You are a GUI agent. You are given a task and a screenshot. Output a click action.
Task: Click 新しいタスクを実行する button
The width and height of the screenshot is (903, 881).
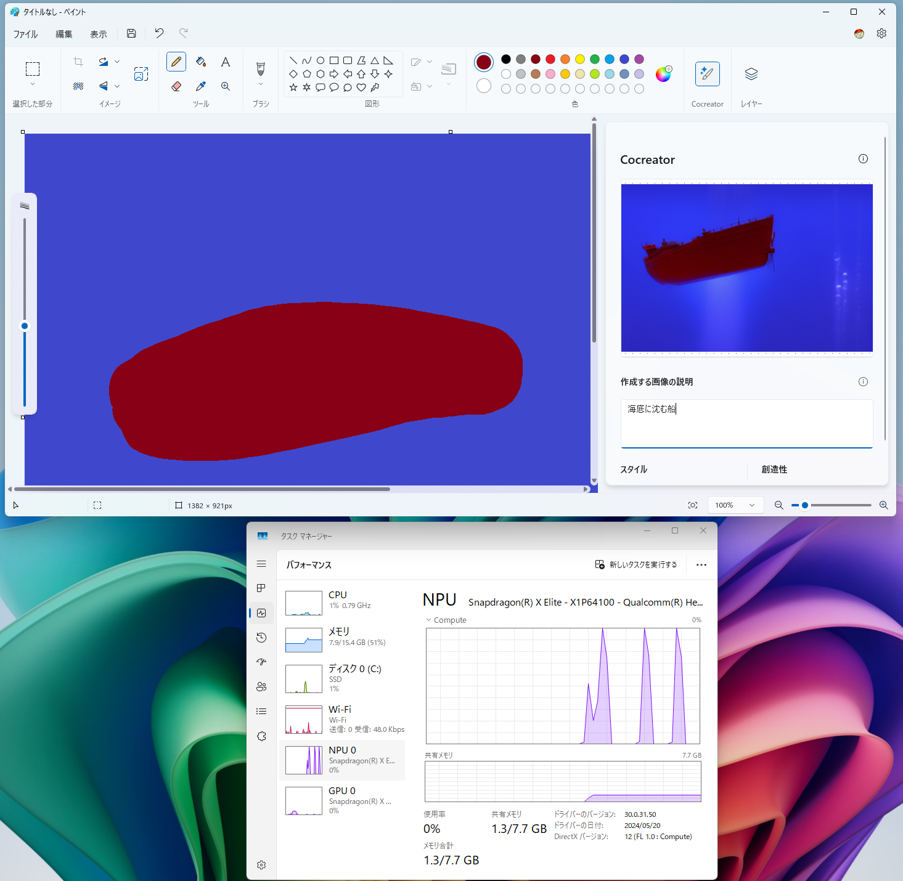pos(636,564)
